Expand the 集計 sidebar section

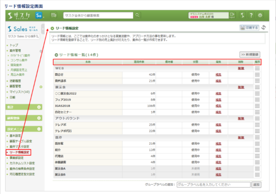click(x=39, y=107)
